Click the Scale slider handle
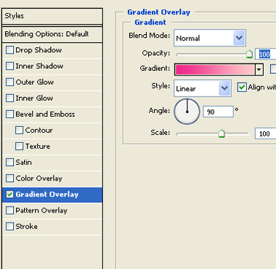 tap(222, 133)
